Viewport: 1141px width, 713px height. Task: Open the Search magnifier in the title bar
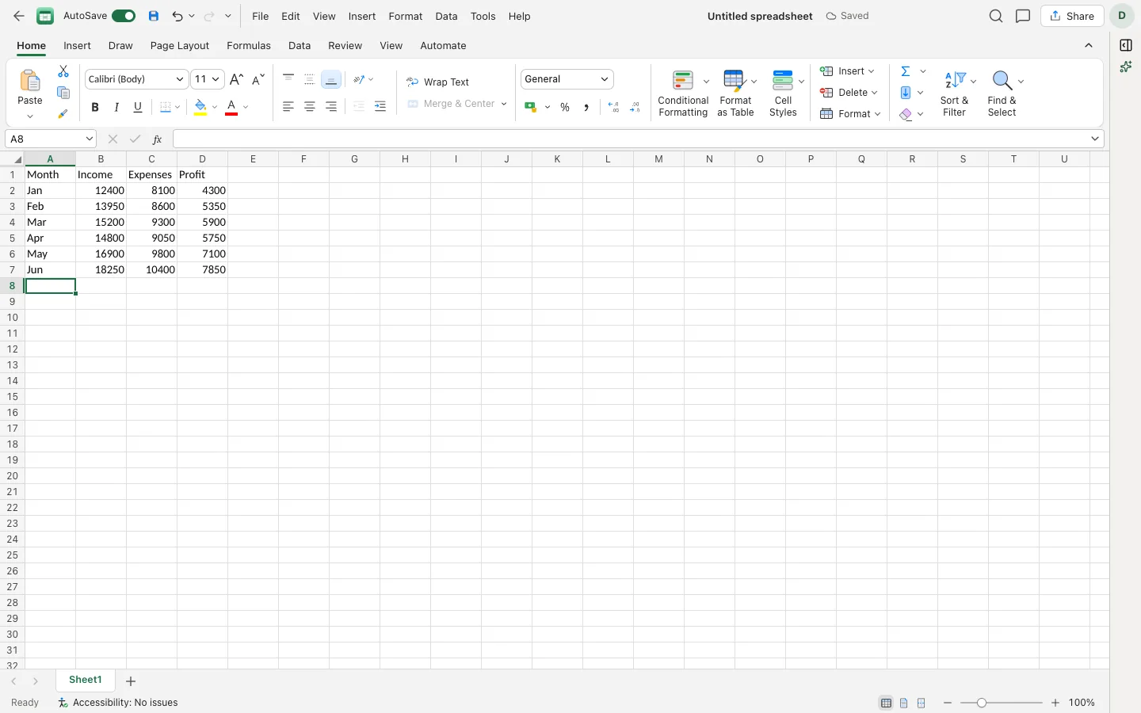(996, 16)
